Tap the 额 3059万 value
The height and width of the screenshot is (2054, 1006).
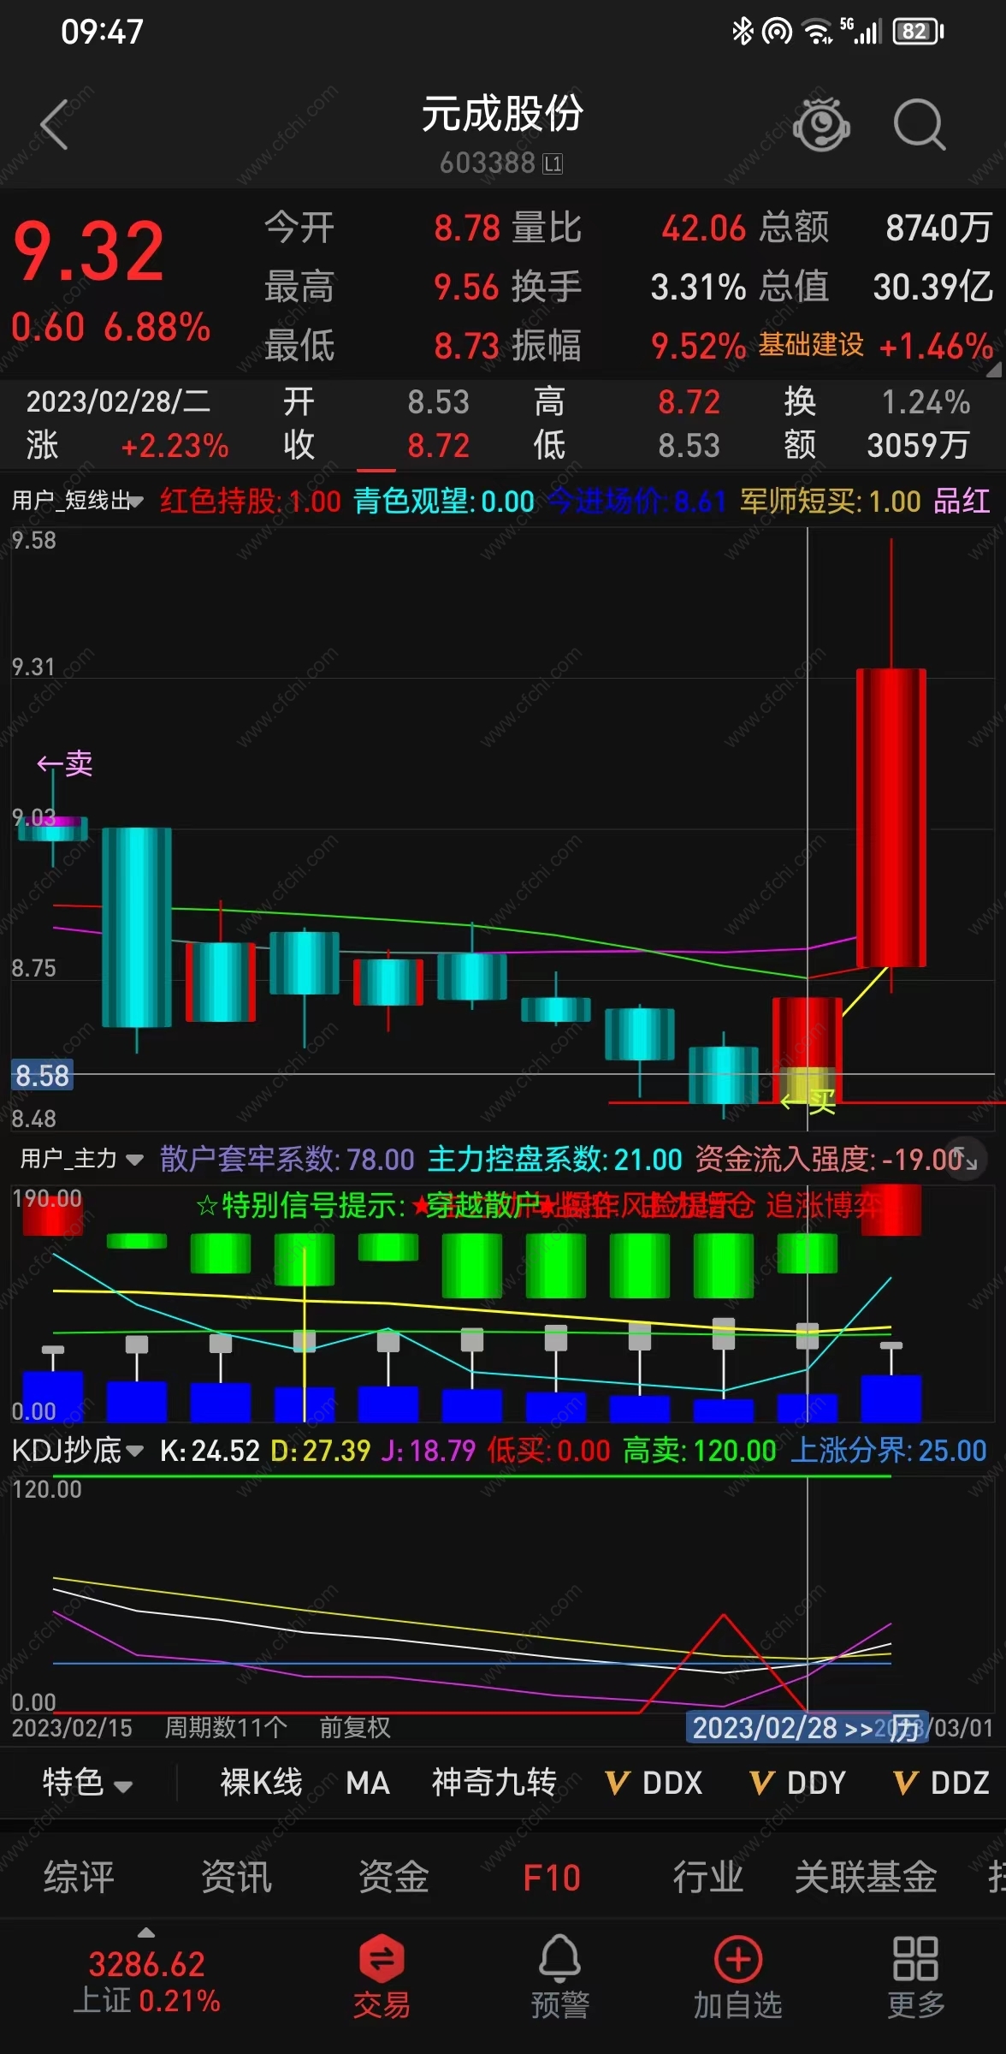point(919,445)
